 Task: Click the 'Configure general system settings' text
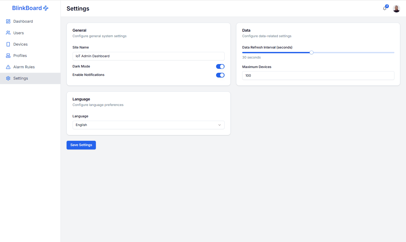click(x=100, y=36)
